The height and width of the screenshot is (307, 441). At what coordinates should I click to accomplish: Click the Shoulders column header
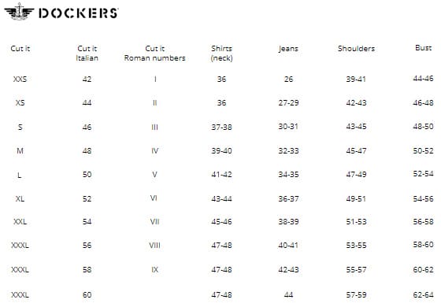[356, 48]
